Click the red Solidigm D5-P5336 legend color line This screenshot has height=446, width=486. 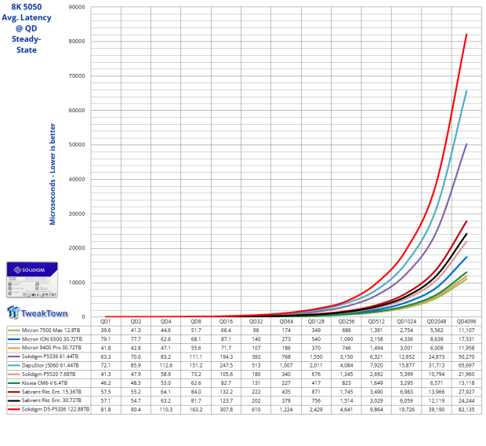coord(13,410)
